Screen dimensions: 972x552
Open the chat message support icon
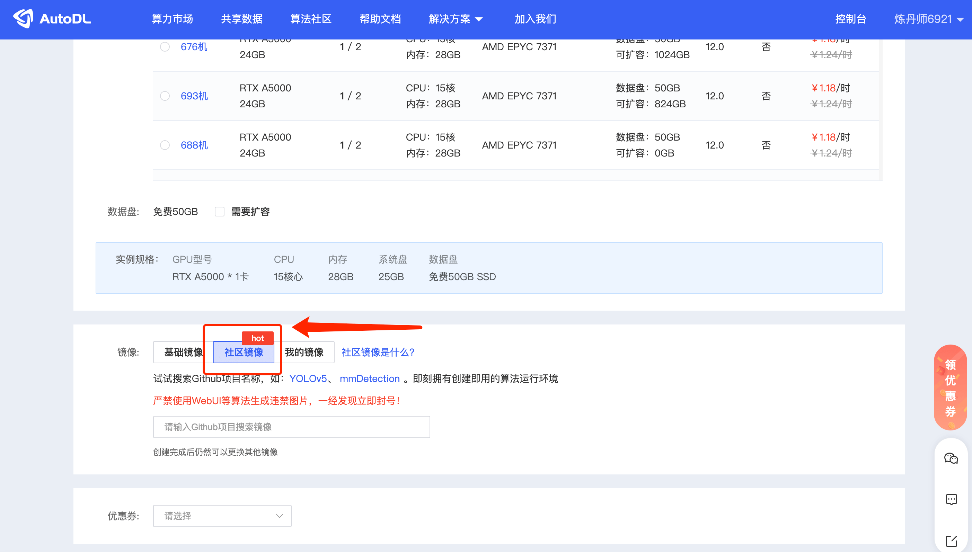pyautogui.click(x=951, y=499)
